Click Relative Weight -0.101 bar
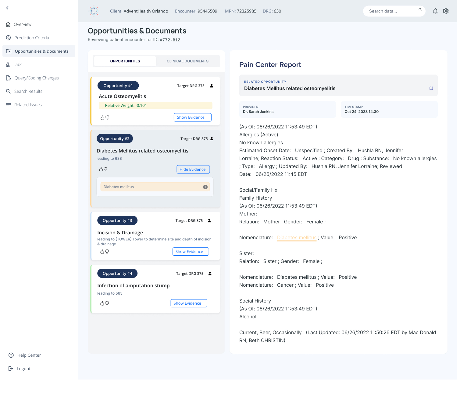The height and width of the screenshot is (413, 460). 155,105
